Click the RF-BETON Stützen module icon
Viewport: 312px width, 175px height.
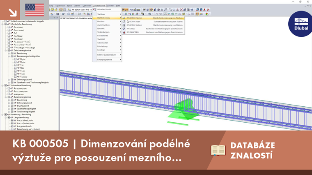(124, 25)
